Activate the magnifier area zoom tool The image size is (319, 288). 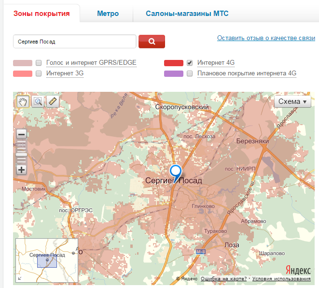coord(37,101)
